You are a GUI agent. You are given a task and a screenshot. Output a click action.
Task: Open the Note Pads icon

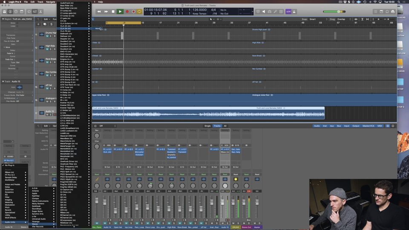pyautogui.click(x=381, y=11)
